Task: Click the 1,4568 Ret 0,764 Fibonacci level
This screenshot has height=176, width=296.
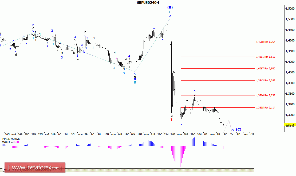Action: click(266, 42)
